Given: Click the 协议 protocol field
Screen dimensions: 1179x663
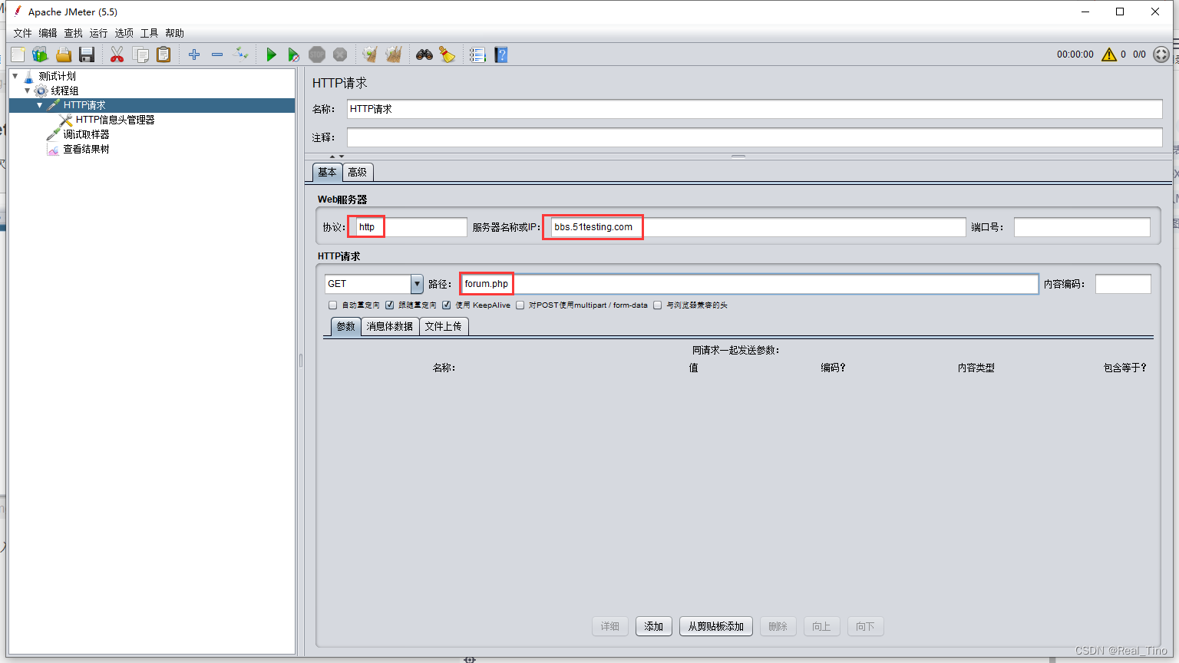Looking at the screenshot, I should click(x=411, y=227).
